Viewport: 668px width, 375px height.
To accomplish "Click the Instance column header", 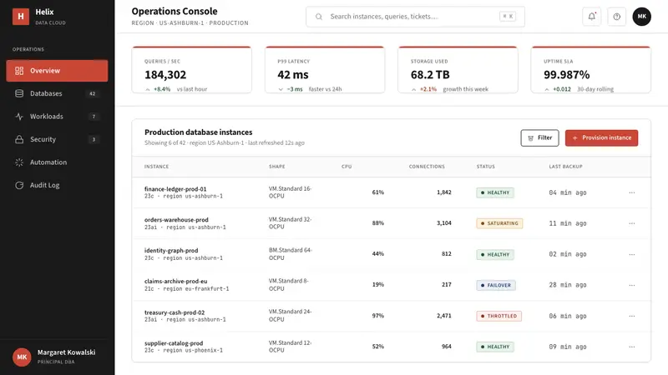I will click(156, 167).
